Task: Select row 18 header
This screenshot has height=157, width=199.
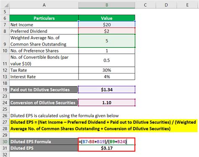Action: [x=5, y=83]
